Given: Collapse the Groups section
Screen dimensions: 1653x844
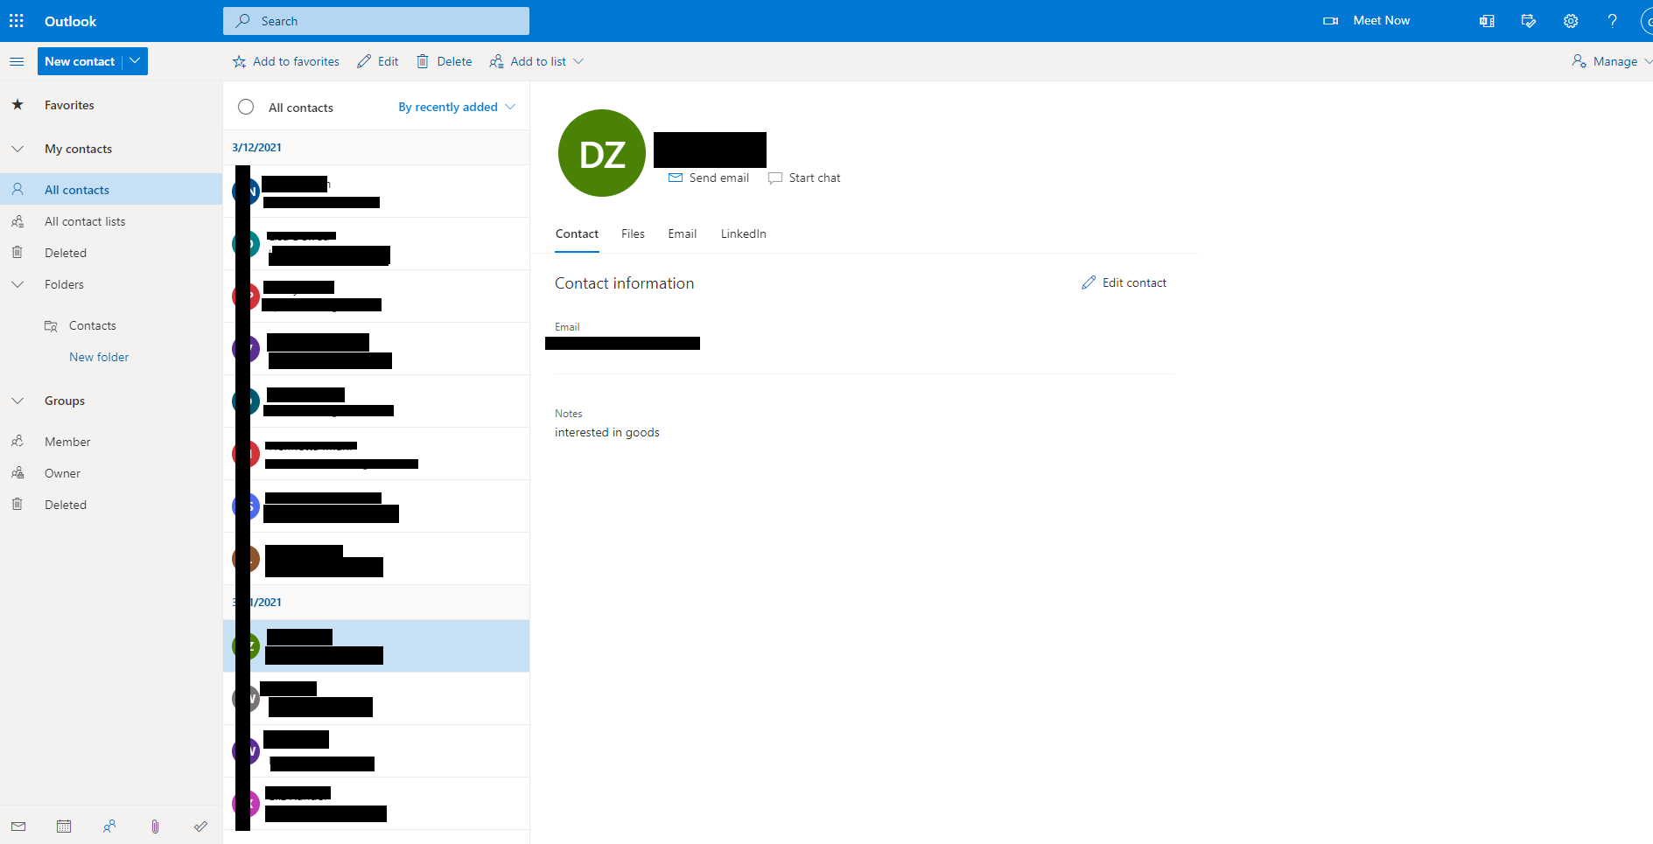Looking at the screenshot, I should click(18, 401).
